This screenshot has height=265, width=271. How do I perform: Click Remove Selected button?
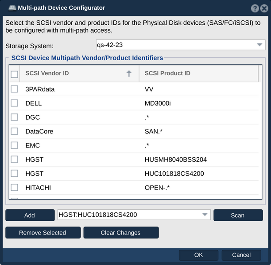43,233
